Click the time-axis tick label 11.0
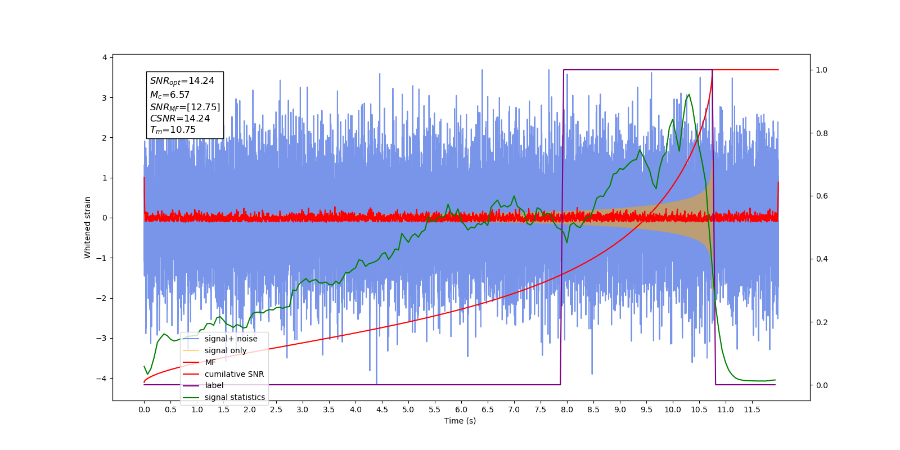 click(x=726, y=409)
